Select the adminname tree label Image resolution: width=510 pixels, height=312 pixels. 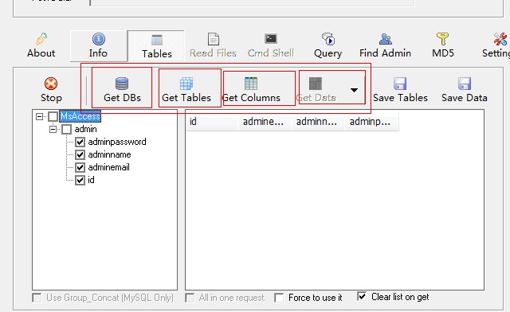[x=110, y=154]
